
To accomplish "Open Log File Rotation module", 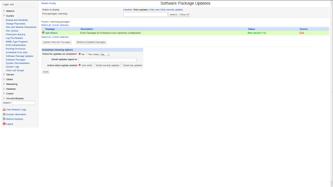I will tap(14, 38).
